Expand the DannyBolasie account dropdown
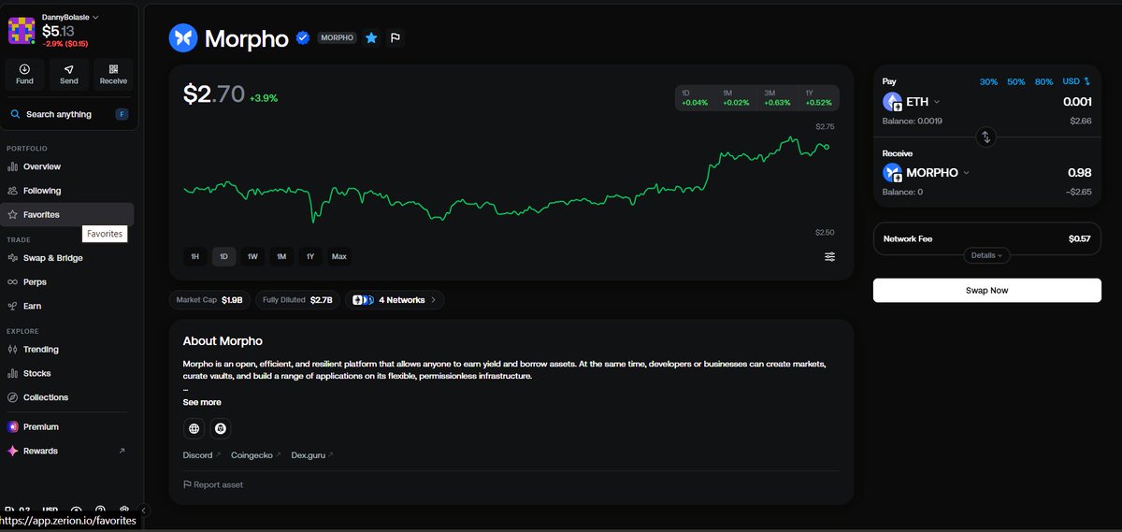1122x532 pixels. click(95, 18)
